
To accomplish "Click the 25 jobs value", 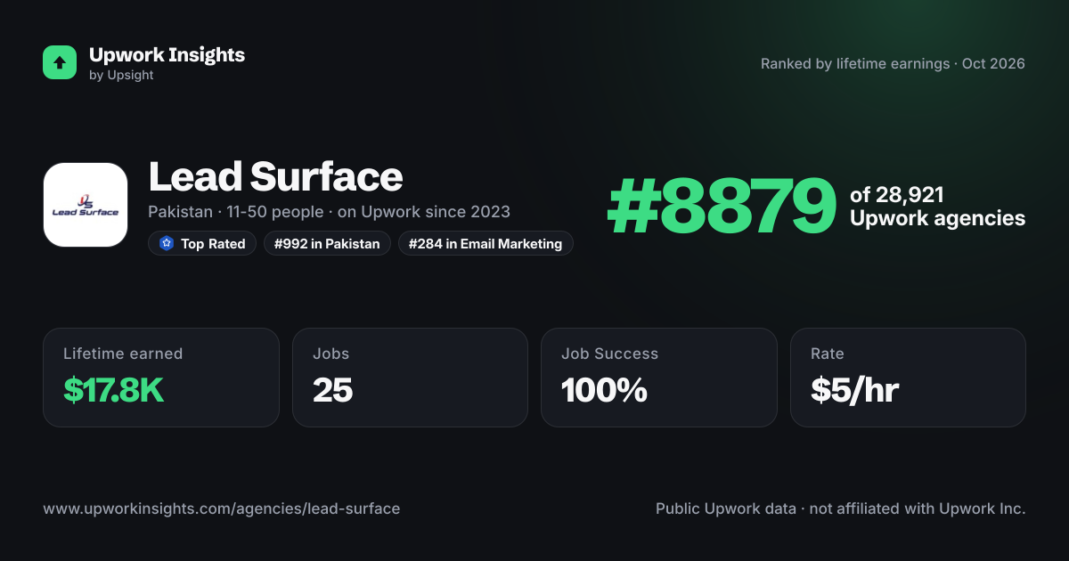I will [x=332, y=390].
